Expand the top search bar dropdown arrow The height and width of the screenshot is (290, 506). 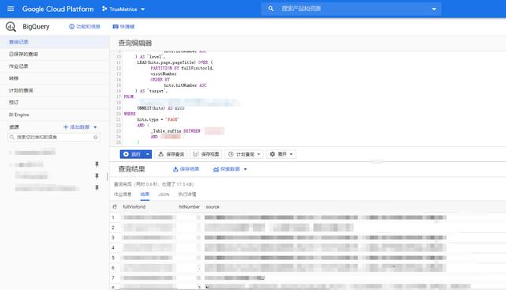click(434, 9)
